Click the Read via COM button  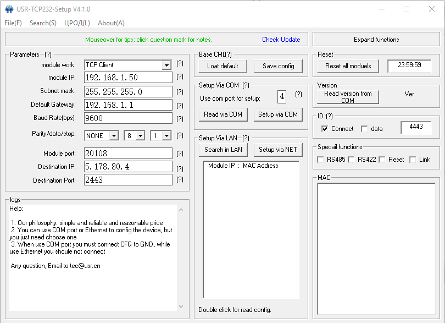223,114
